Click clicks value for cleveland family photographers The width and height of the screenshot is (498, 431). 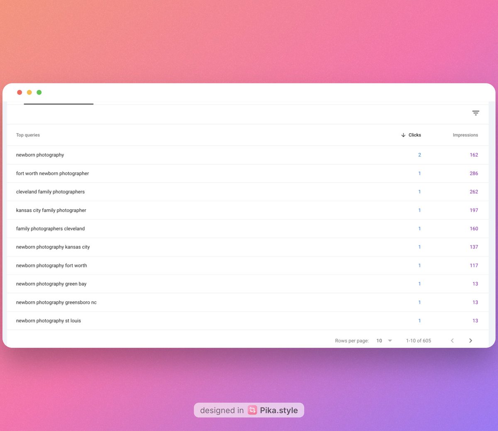point(420,192)
